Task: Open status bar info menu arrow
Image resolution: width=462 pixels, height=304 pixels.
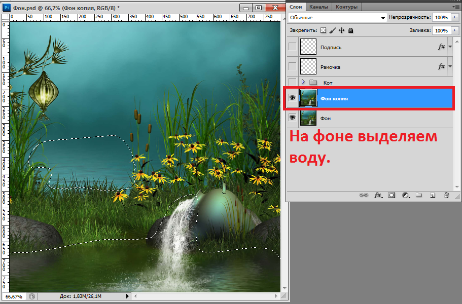Action: coord(127,296)
